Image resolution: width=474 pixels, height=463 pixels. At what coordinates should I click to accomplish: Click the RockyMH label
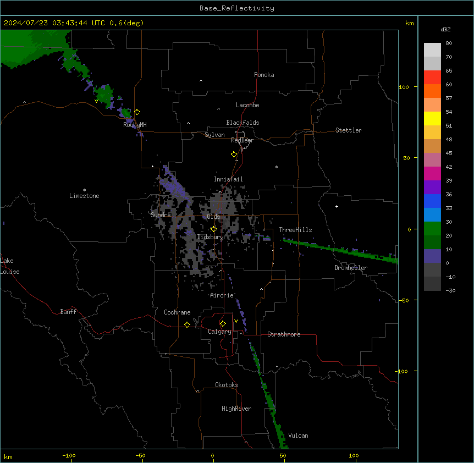coord(135,125)
